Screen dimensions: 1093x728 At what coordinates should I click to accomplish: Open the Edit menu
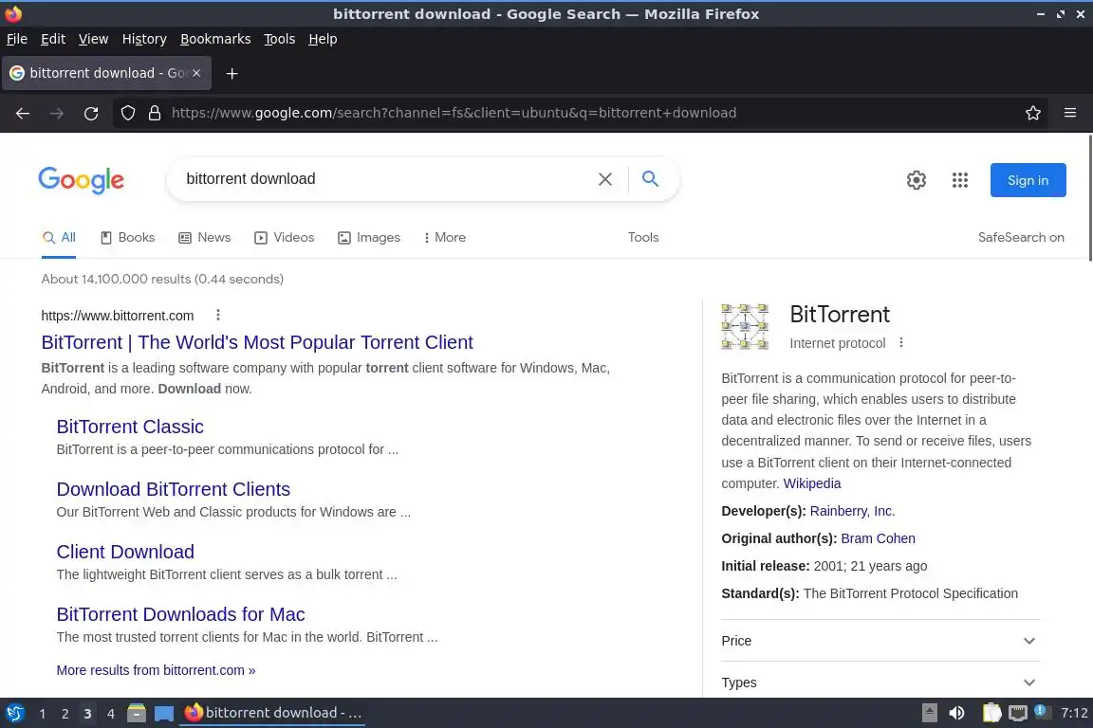(53, 39)
